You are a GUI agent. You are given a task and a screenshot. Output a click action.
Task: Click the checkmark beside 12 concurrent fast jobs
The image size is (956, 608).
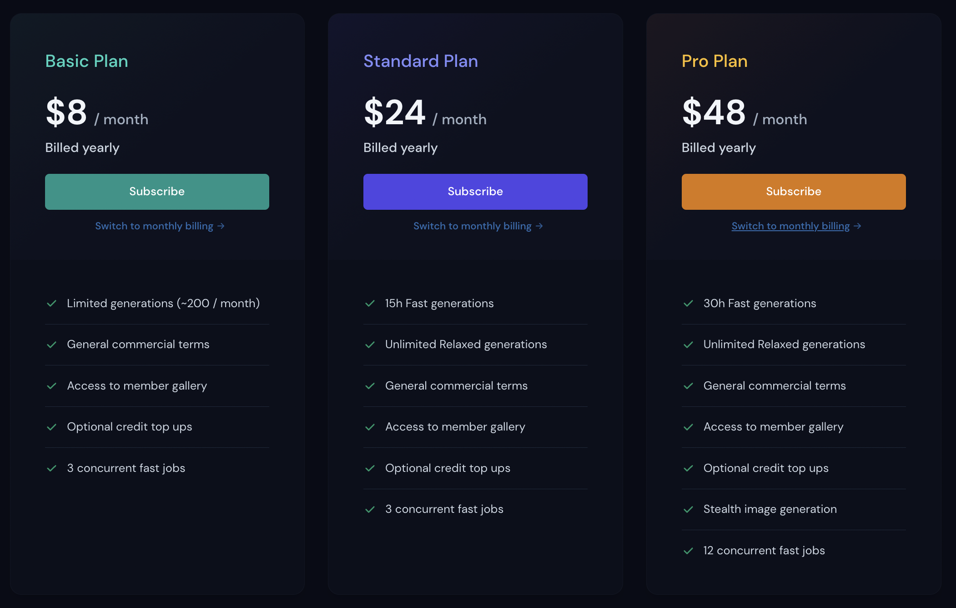click(689, 551)
